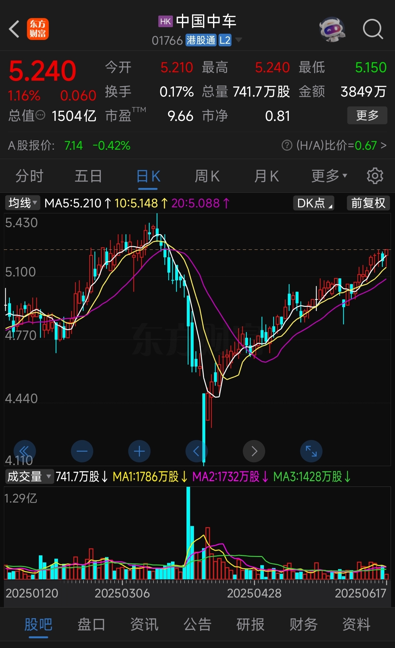
Task: Tap the 总值 1504亿 value
Action: [74, 116]
